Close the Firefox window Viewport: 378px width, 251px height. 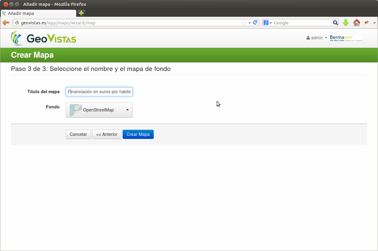pyautogui.click(x=6, y=4)
